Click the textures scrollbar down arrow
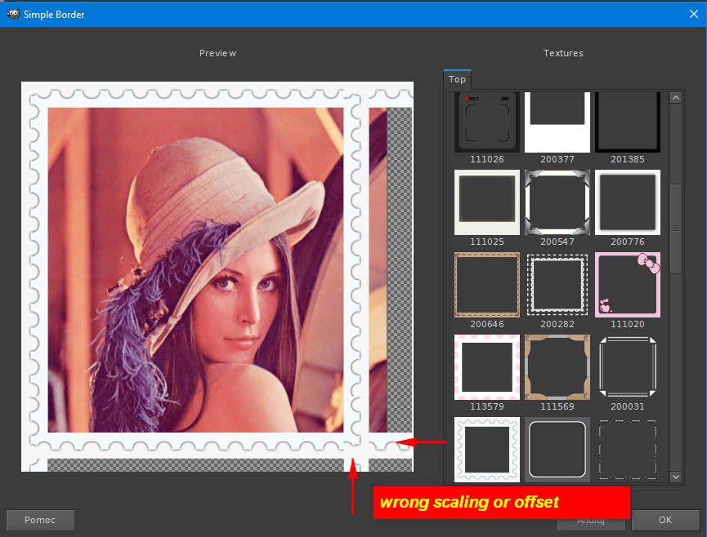 pyautogui.click(x=675, y=477)
